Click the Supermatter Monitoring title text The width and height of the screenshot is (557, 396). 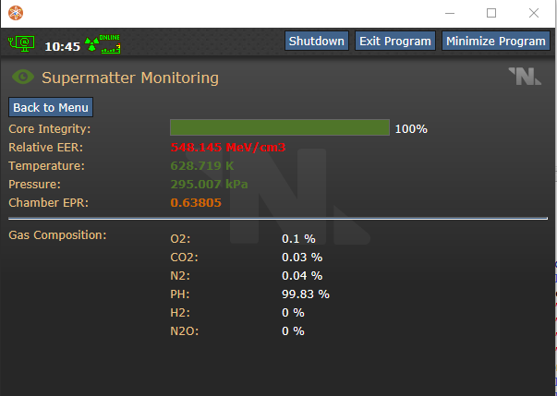coord(130,78)
